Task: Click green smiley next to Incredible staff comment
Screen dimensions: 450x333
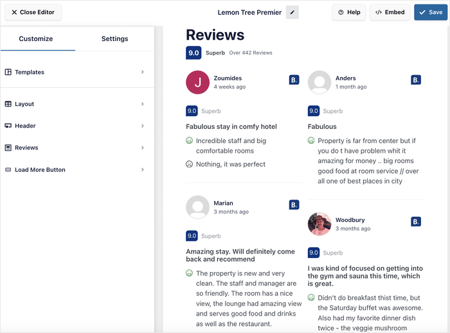Action: (189, 141)
